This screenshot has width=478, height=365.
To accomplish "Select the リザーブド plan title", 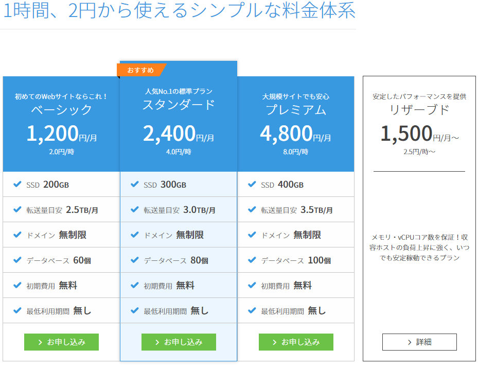I will 419,110.
